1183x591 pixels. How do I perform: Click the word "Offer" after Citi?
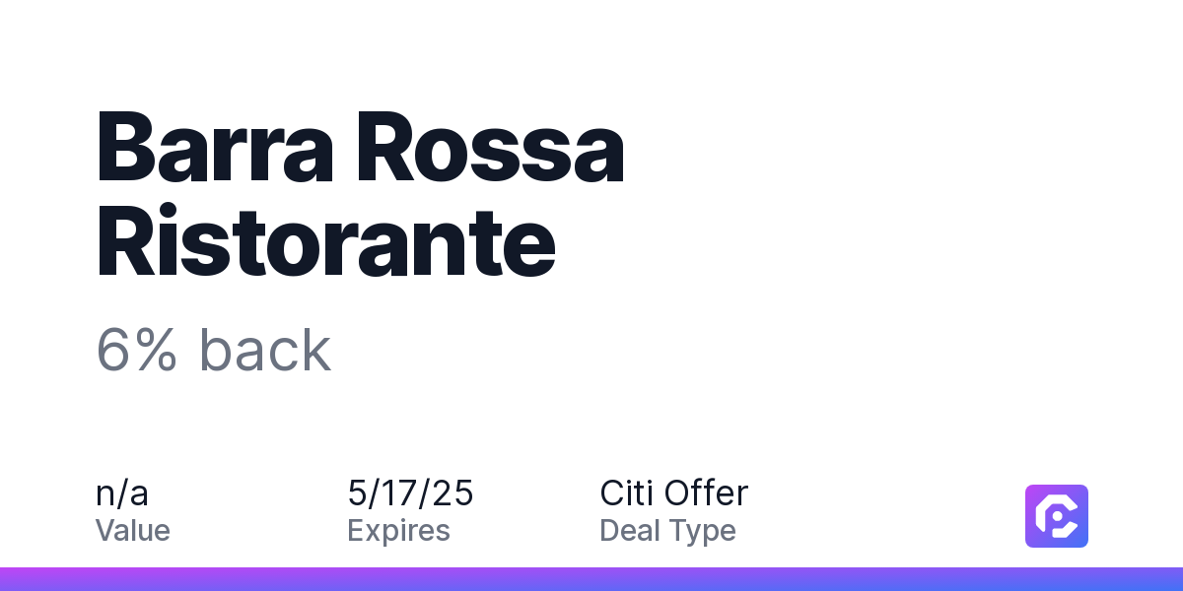[x=705, y=492]
